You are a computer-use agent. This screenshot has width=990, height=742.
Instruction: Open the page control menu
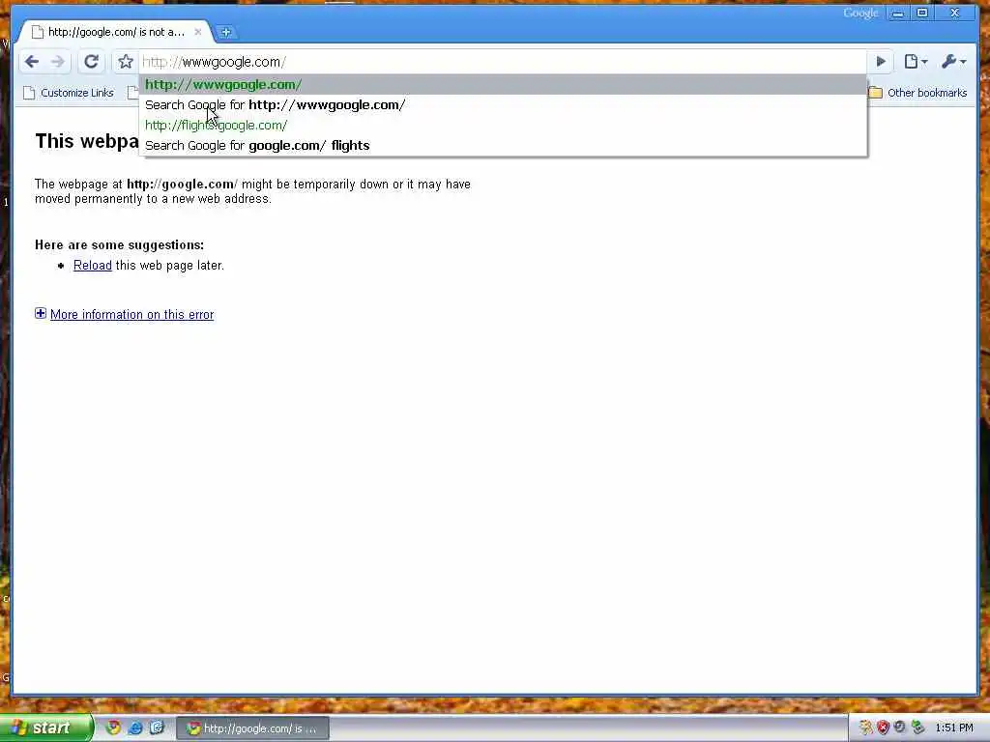[x=915, y=61]
